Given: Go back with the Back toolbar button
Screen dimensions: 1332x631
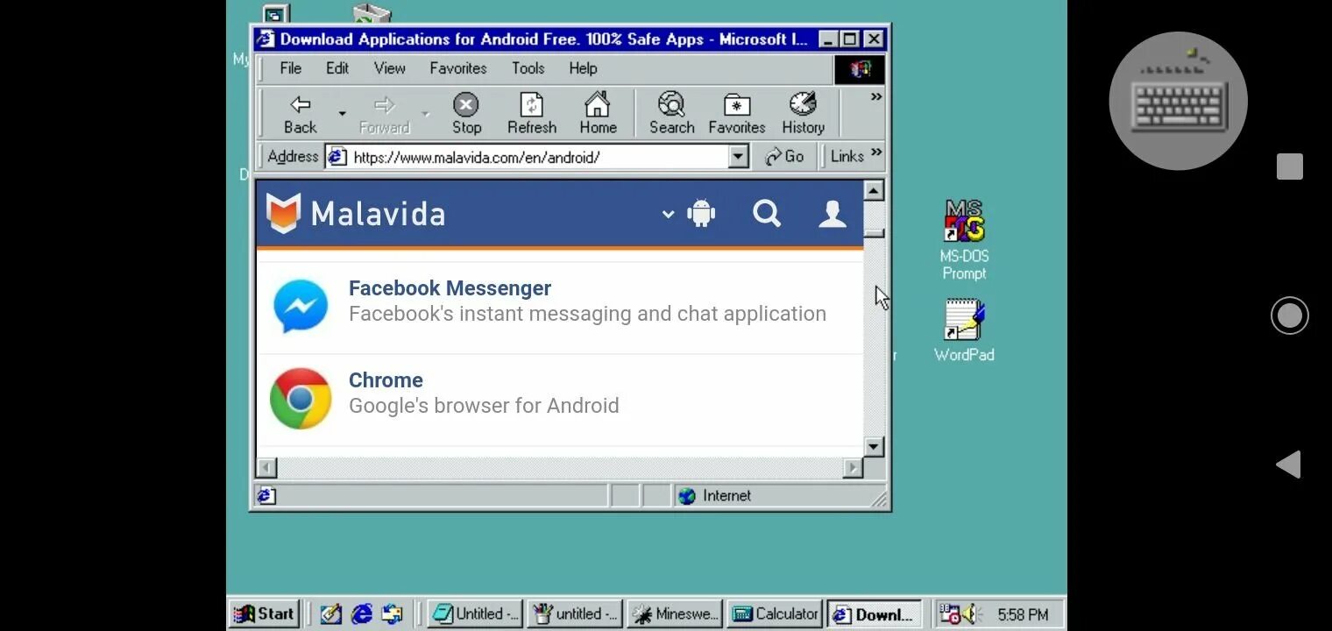Looking at the screenshot, I should coord(301,114).
